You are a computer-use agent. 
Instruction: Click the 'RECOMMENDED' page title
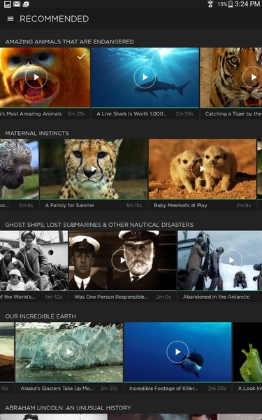(x=54, y=19)
